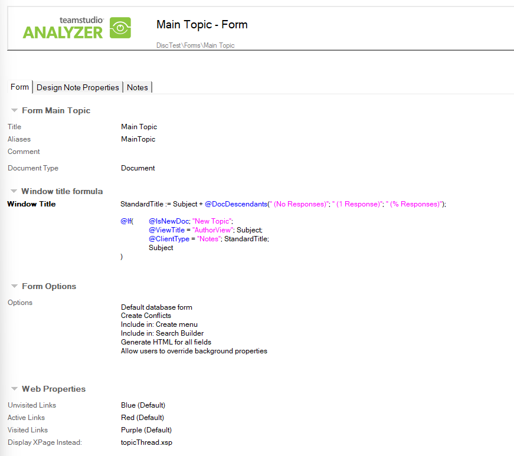514x456 pixels.
Task: Click Main Topic in the breadcrumb path
Action: click(218, 45)
